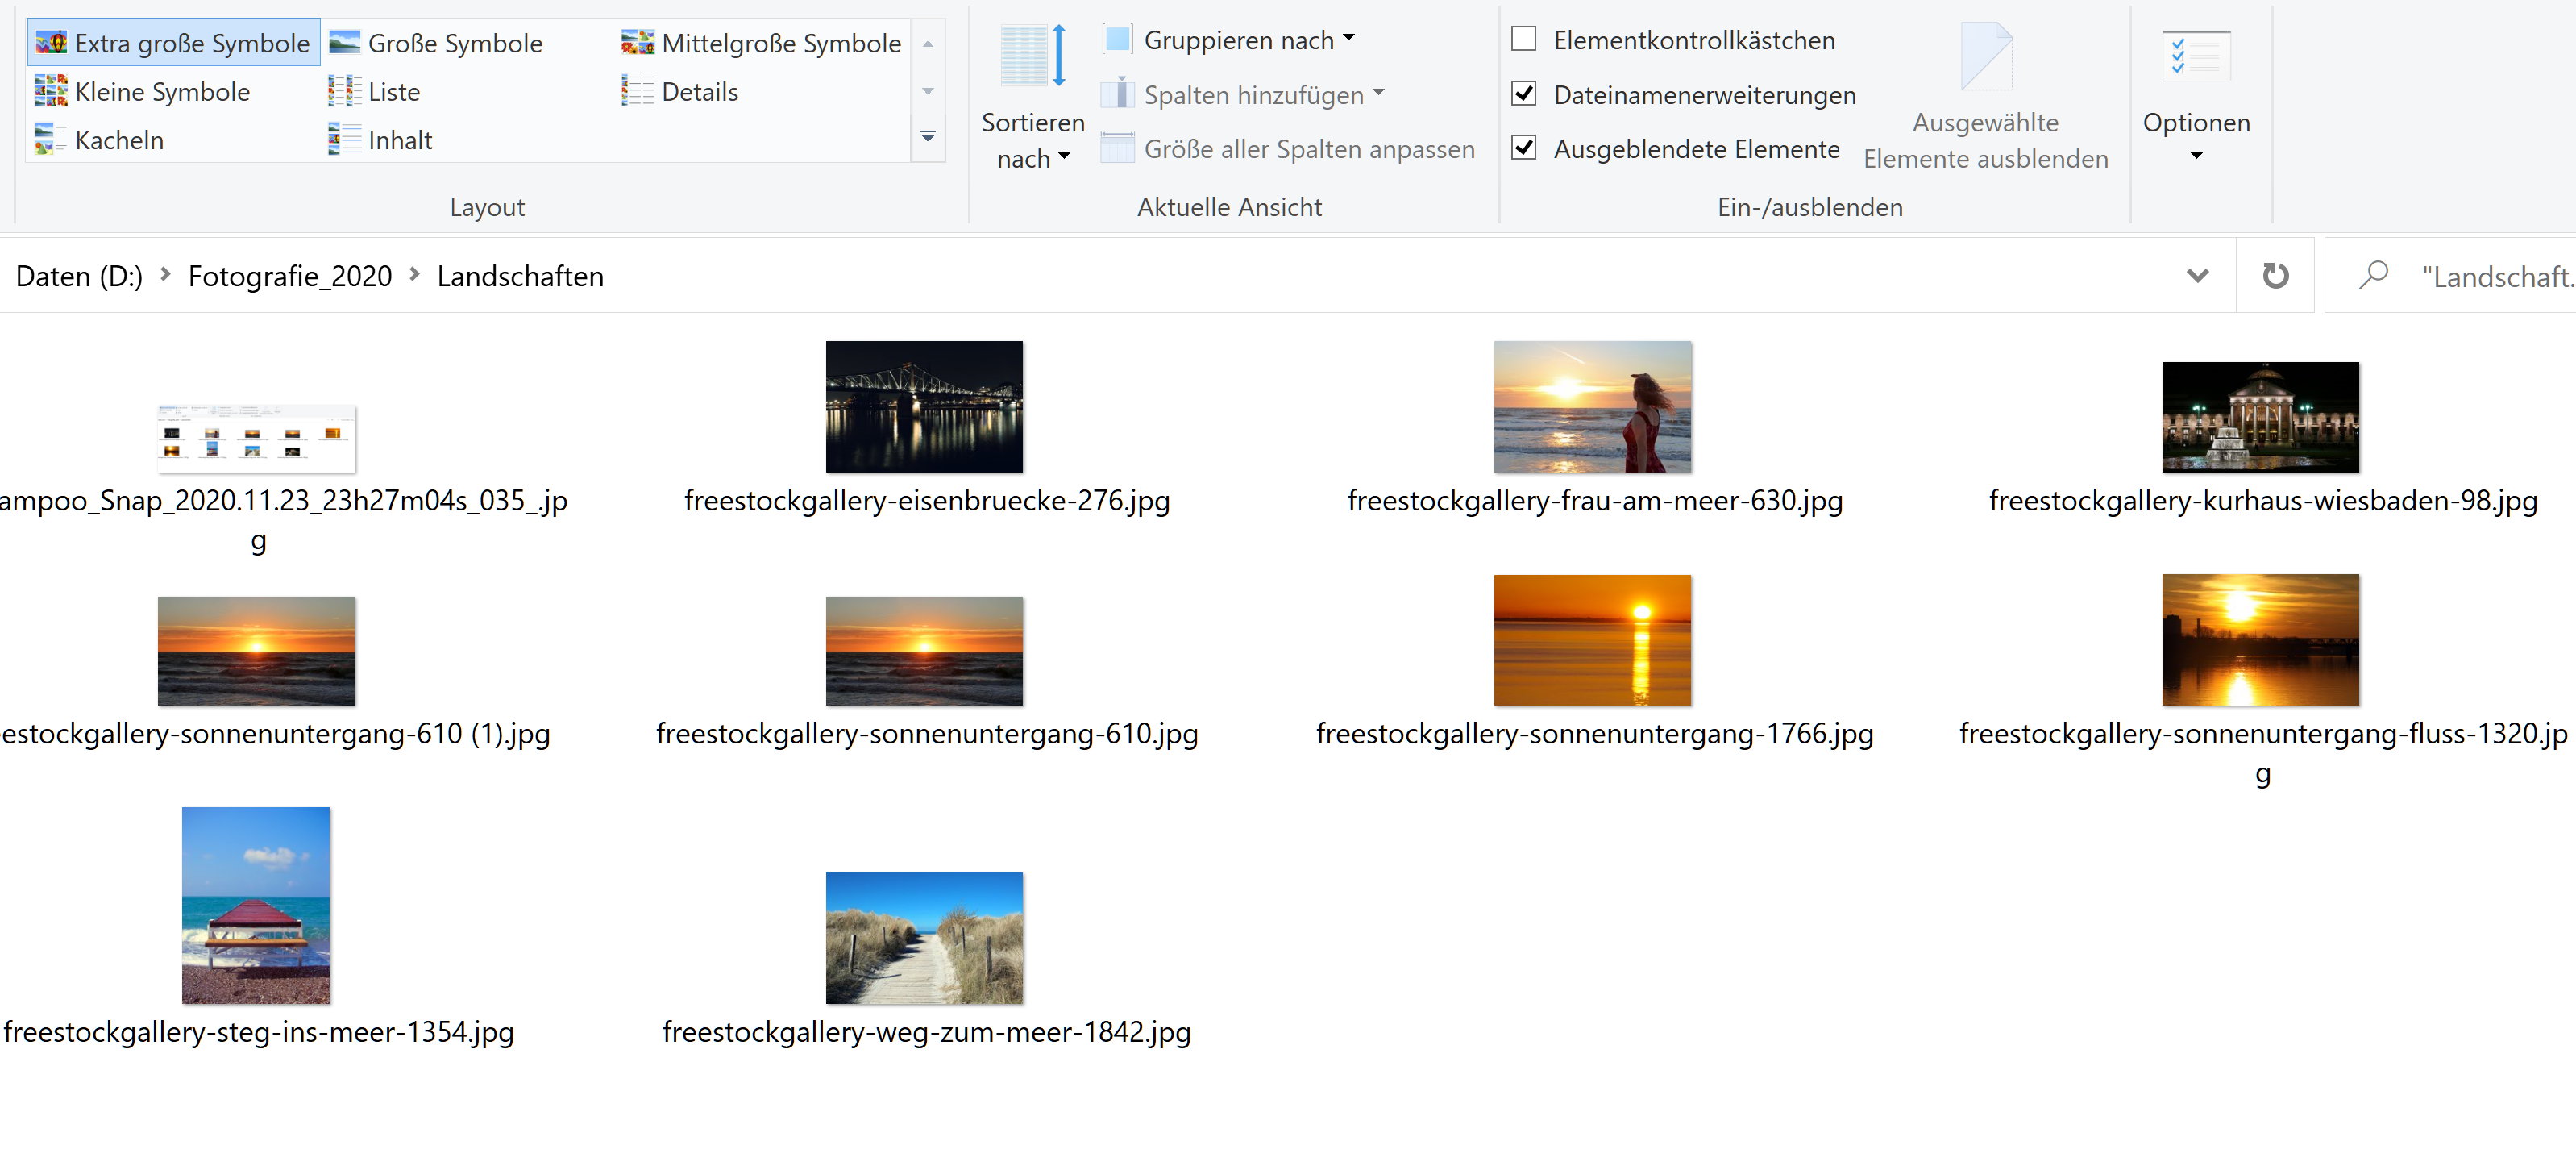Select sonnenuntergang-610 (1).jpg thumbnail

coord(256,651)
